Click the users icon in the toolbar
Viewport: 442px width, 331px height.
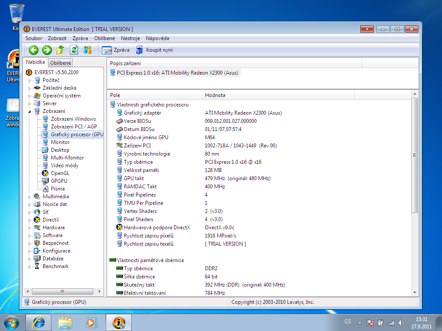tap(88, 50)
